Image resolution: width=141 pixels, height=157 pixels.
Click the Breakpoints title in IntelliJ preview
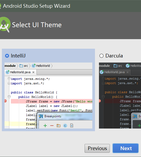coord(53,116)
